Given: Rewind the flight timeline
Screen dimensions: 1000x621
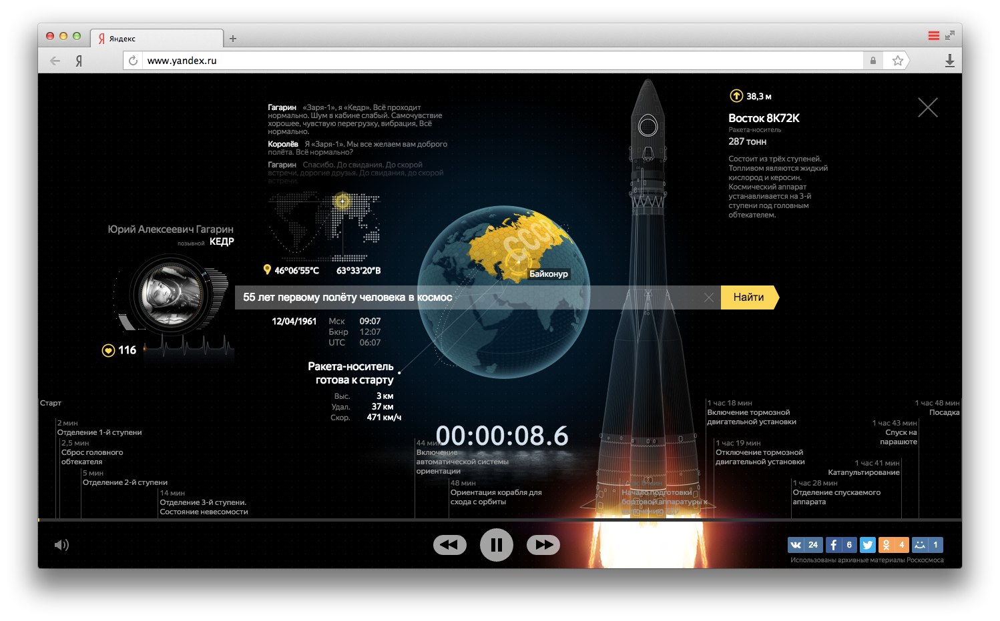Looking at the screenshot, I should coord(449,545).
